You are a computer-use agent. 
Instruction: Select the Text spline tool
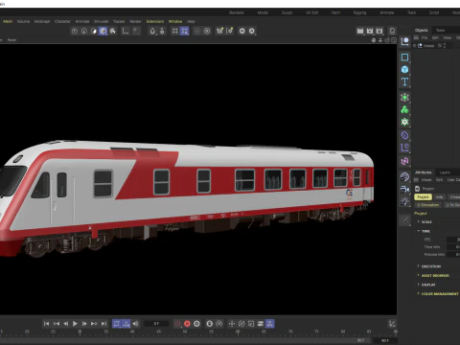(x=404, y=81)
